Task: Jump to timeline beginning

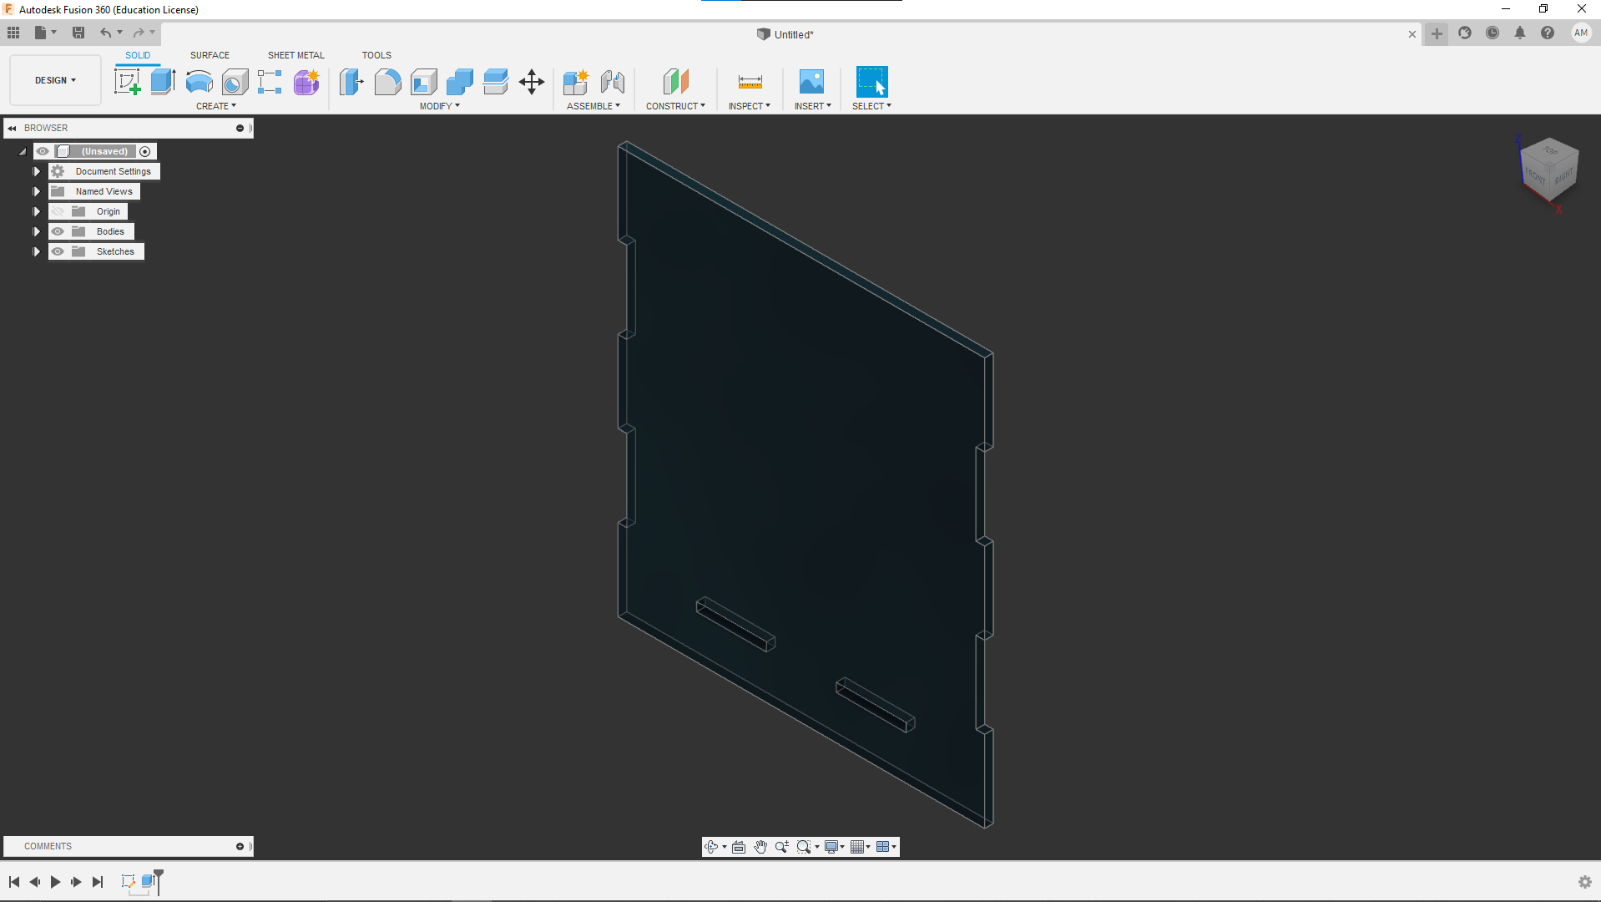Action: (x=14, y=882)
